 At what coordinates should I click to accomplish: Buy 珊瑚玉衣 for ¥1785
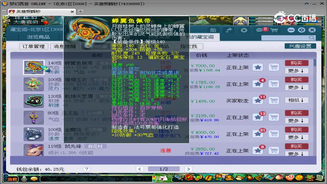297,80
